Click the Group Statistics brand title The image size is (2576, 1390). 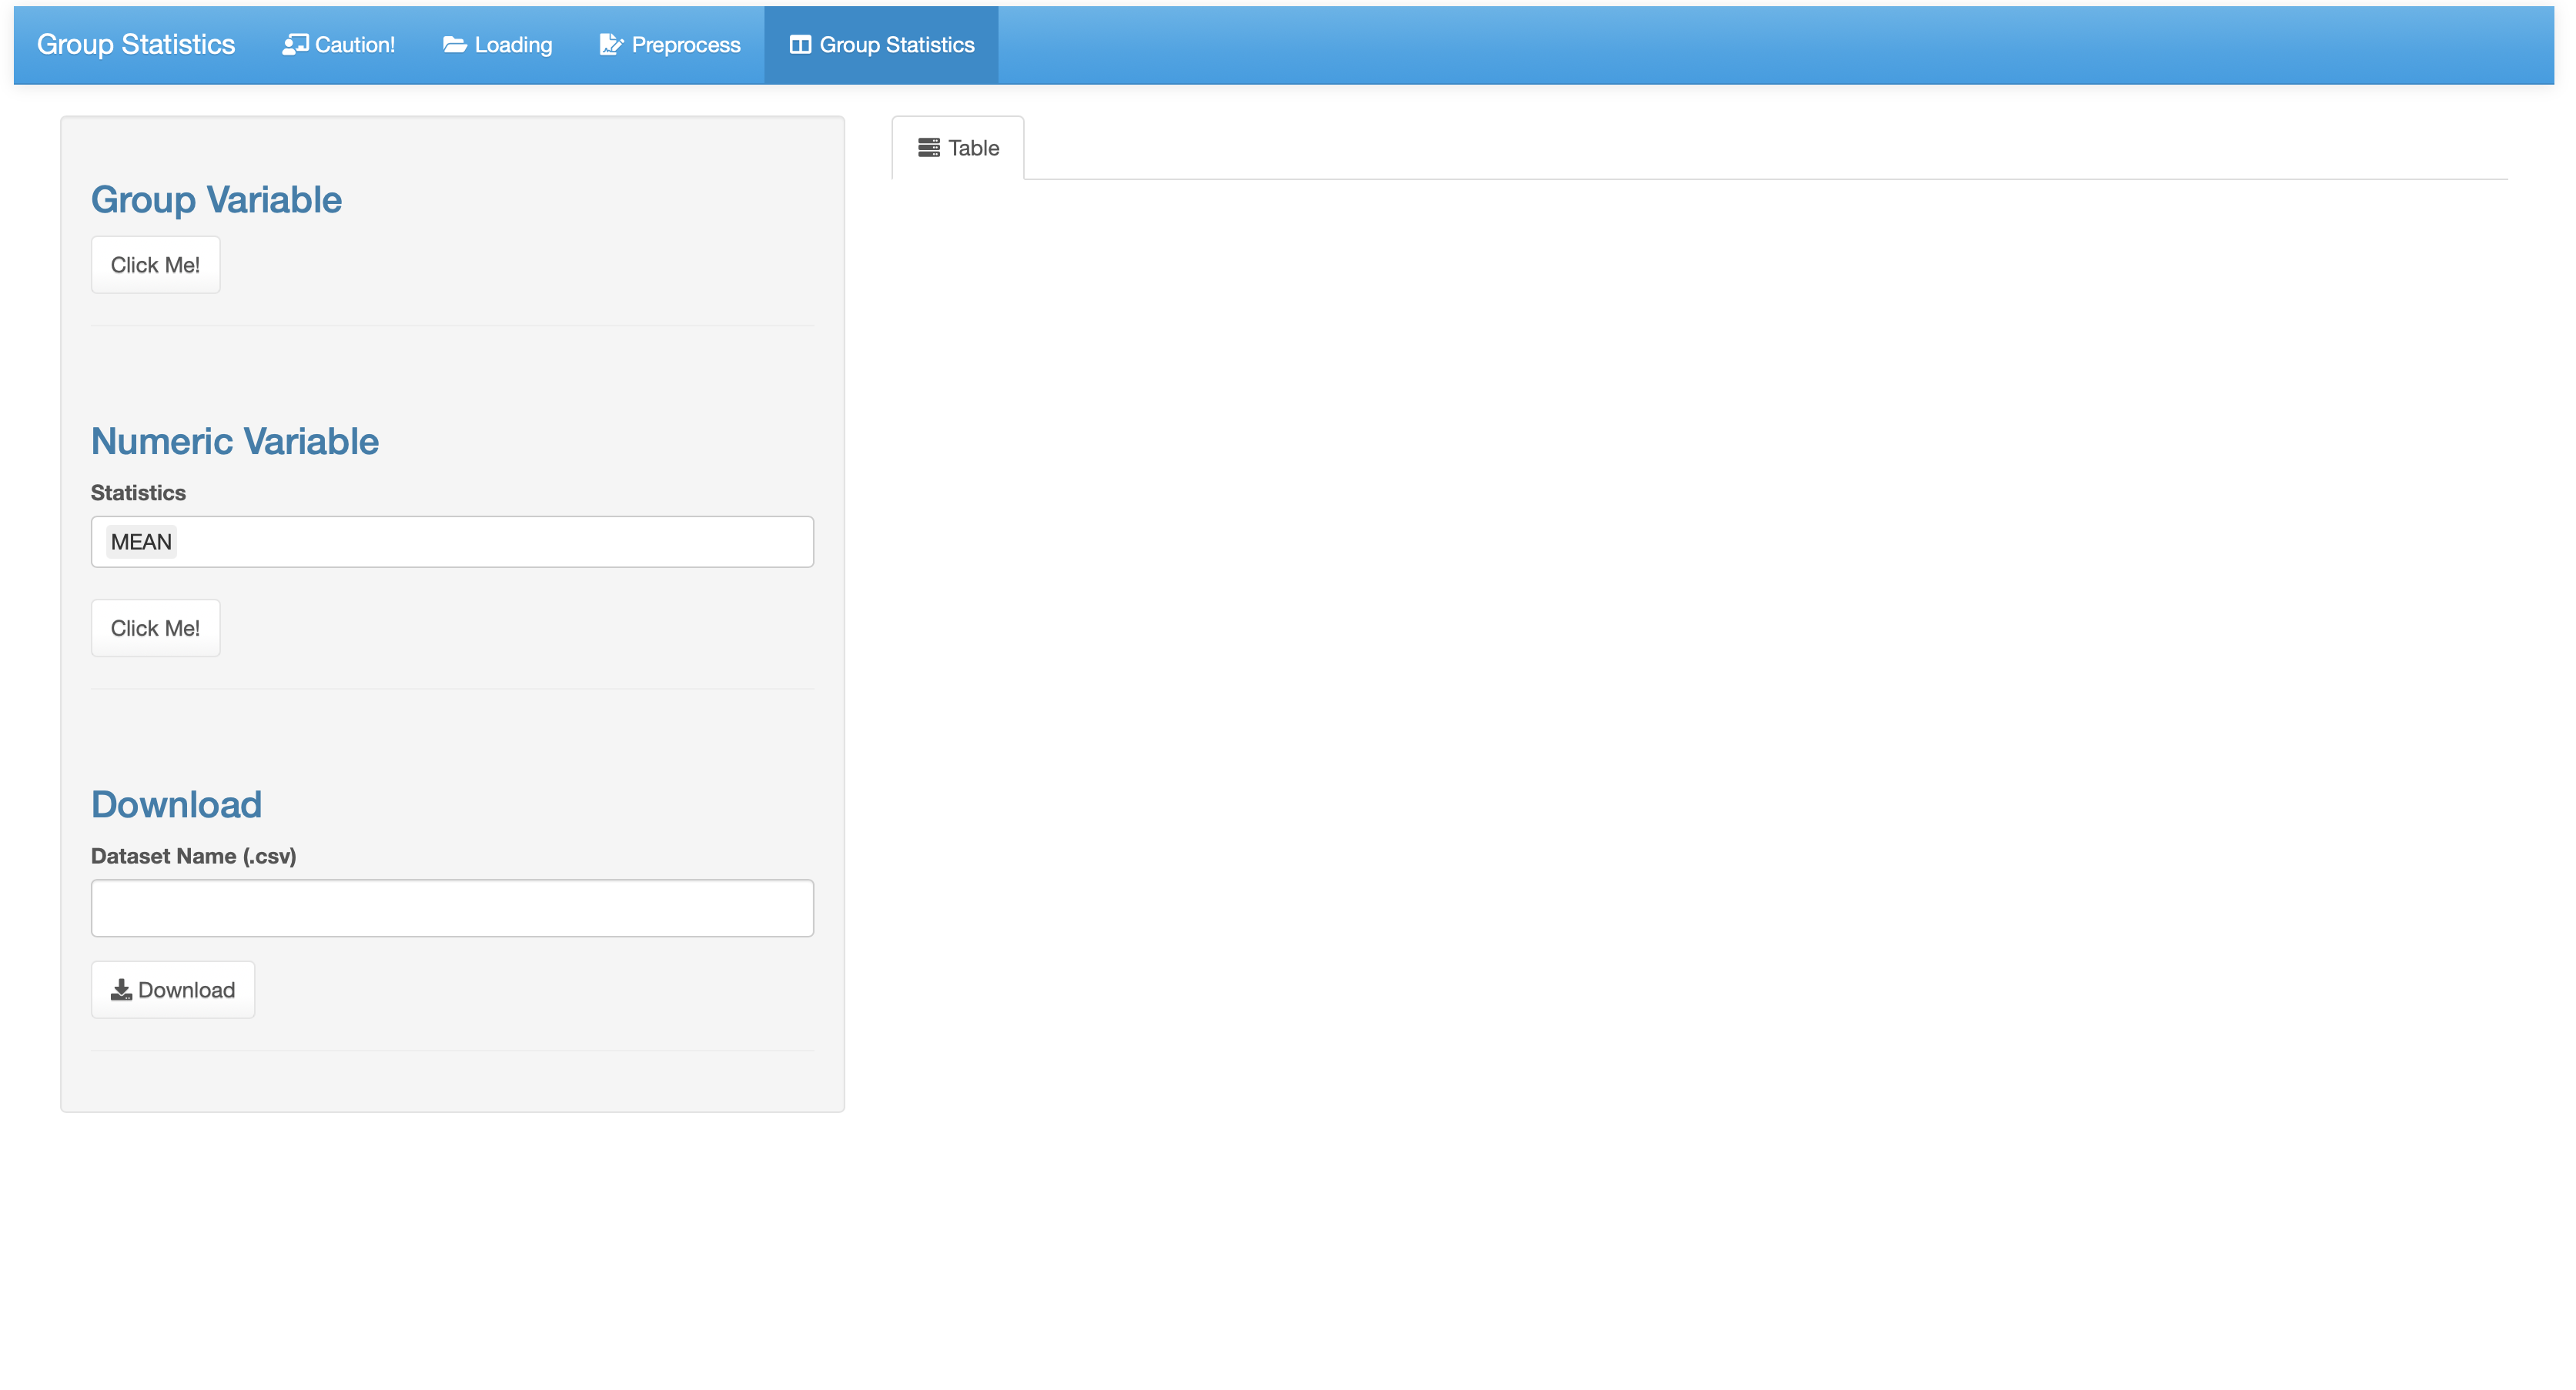point(136,45)
